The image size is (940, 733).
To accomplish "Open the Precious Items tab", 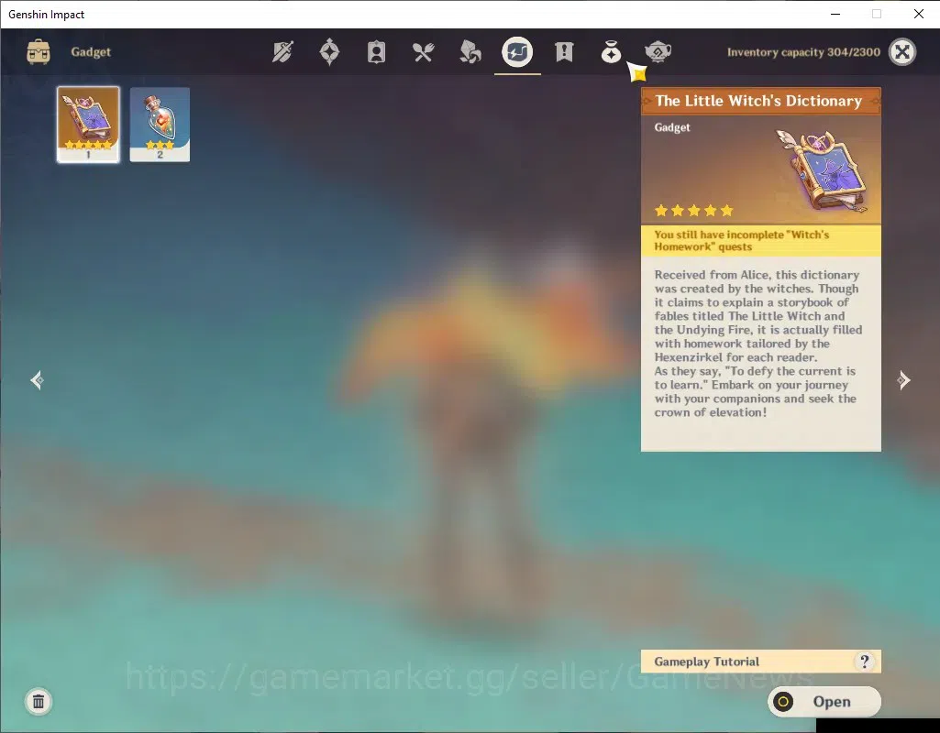I will click(611, 52).
